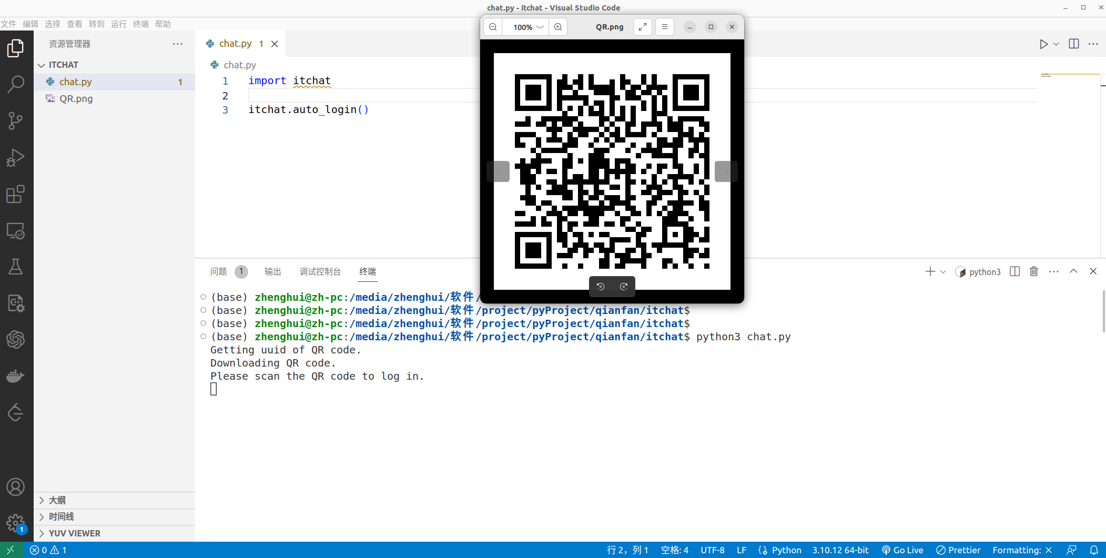Open editor more actions menu
Image resolution: width=1106 pixels, height=558 pixels.
[1093, 44]
